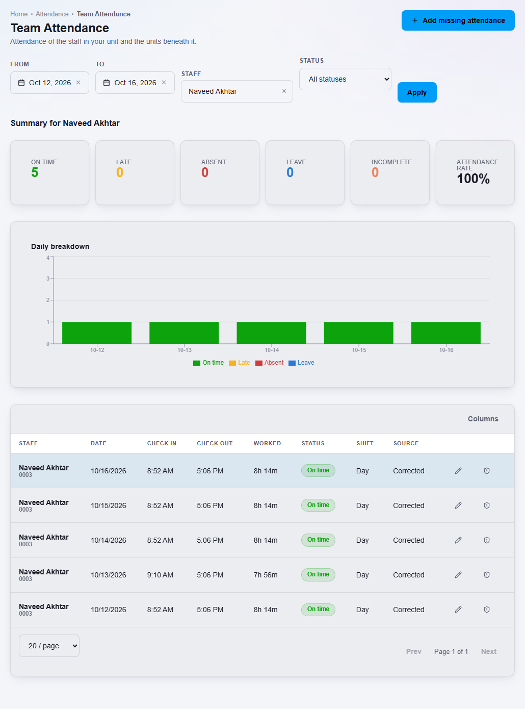This screenshot has width=525, height=709.
Task: Sort by the Check In column header
Action: (162, 443)
